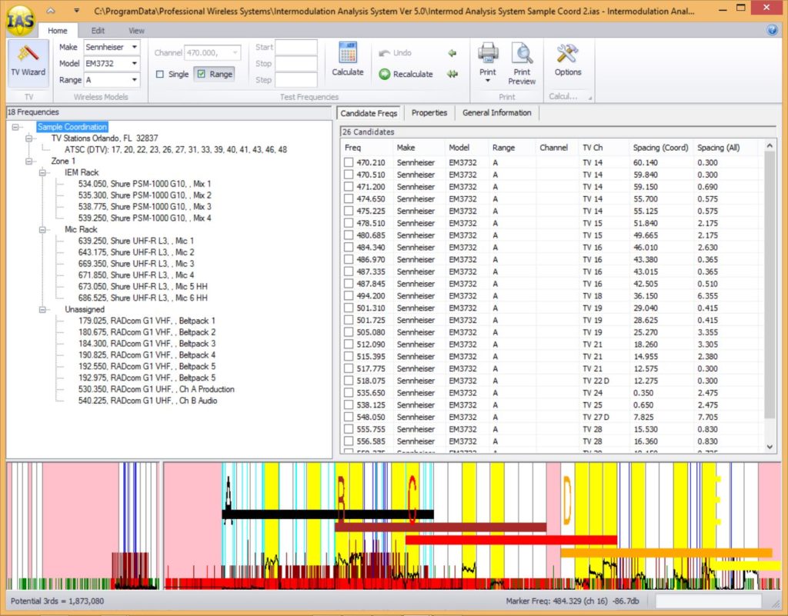The width and height of the screenshot is (788, 616).
Task: Sort by Spacing (All) column header
Action: pos(718,148)
